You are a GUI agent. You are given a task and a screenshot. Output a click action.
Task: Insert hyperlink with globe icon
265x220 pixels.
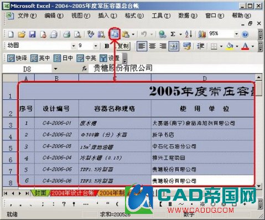(x=162, y=34)
